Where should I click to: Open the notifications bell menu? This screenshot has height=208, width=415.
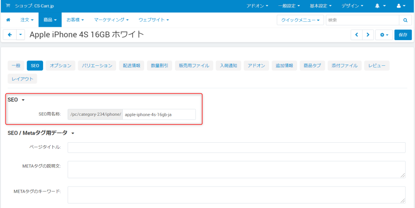(380, 6)
